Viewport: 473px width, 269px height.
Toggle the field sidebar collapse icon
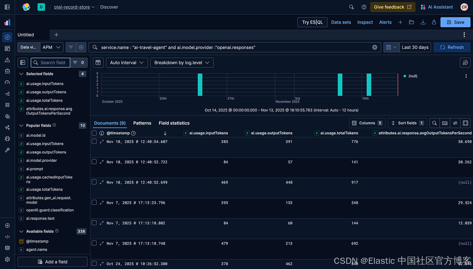(23, 62)
